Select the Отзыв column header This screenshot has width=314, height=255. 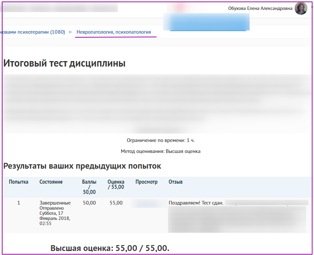[175, 182]
